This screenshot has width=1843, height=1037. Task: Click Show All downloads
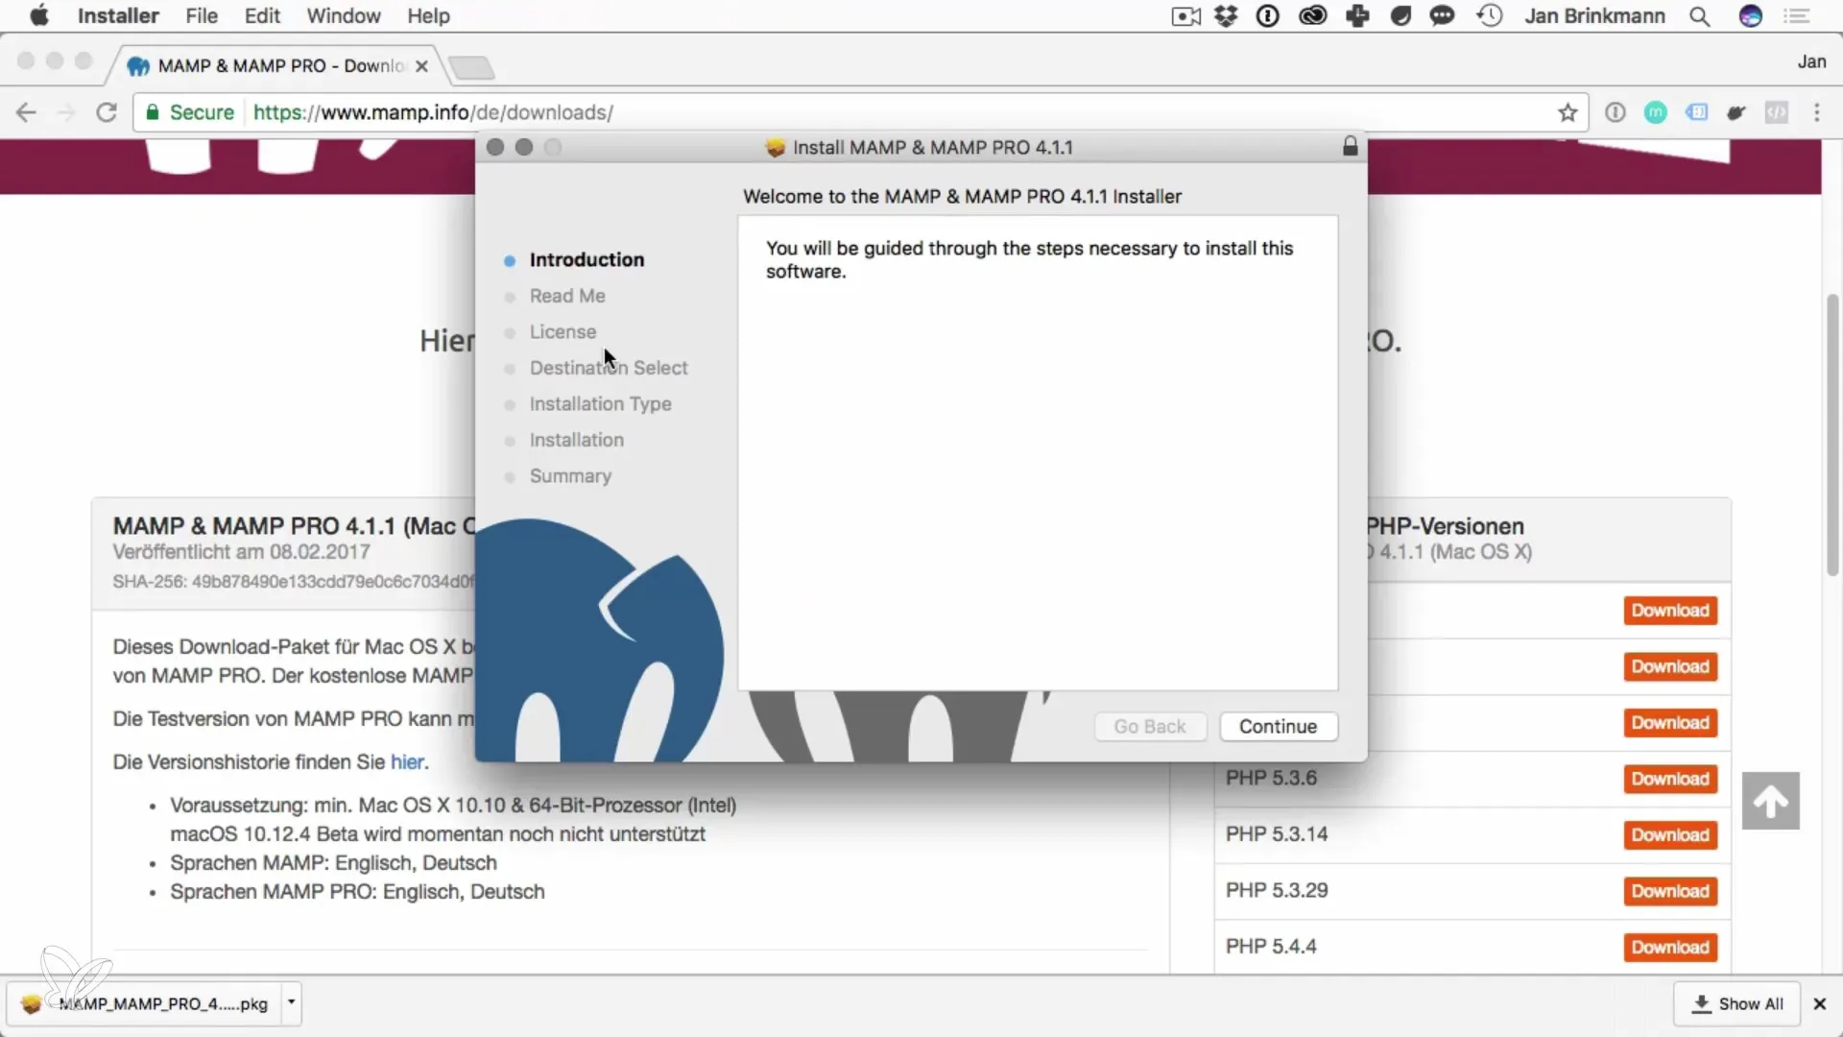[x=1737, y=1003]
